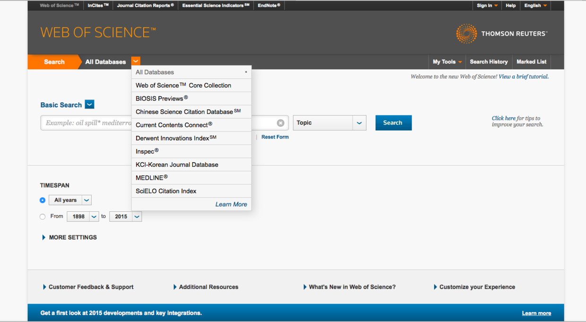The image size is (586, 322).
Task: Switch to Essential Science Indicators tab
Action: [x=216, y=6]
